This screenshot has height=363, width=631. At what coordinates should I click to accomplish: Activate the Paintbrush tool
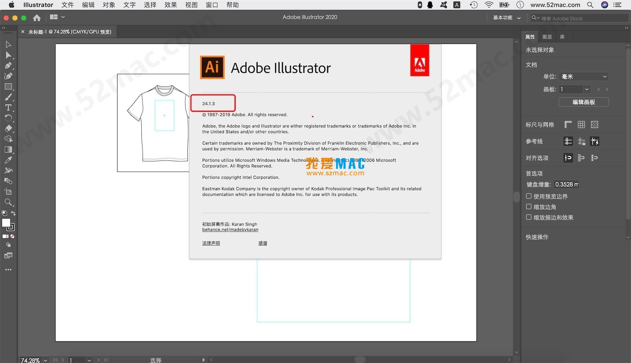tap(8, 97)
